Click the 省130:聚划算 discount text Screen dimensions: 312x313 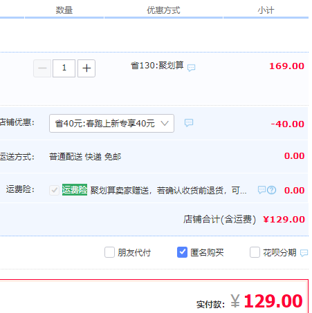[157, 66]
